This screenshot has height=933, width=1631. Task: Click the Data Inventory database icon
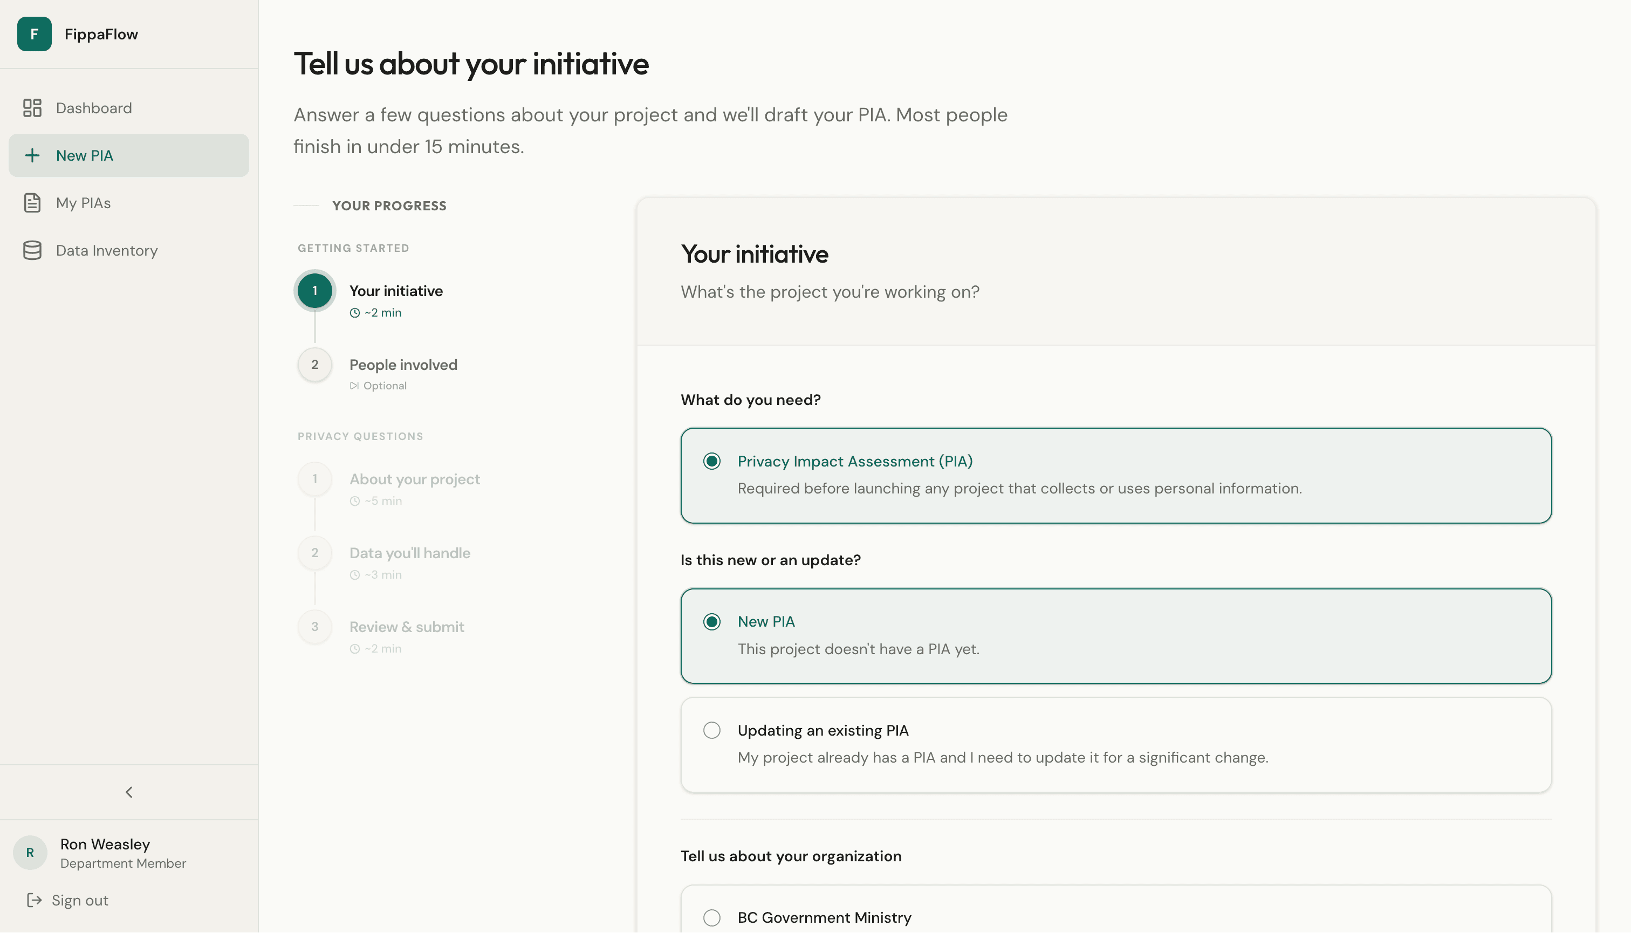tap(32, 250)
